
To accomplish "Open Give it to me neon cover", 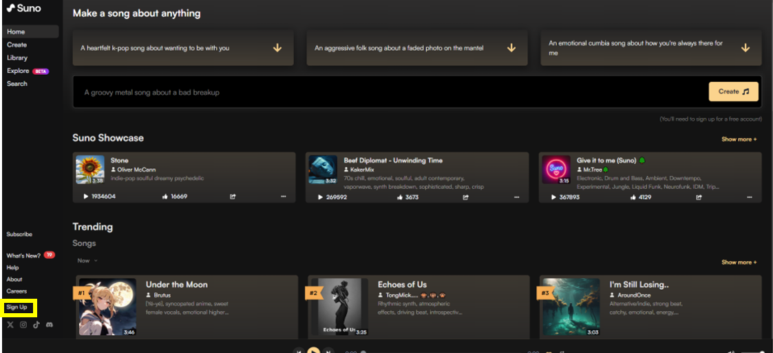I will pos(557,170).
